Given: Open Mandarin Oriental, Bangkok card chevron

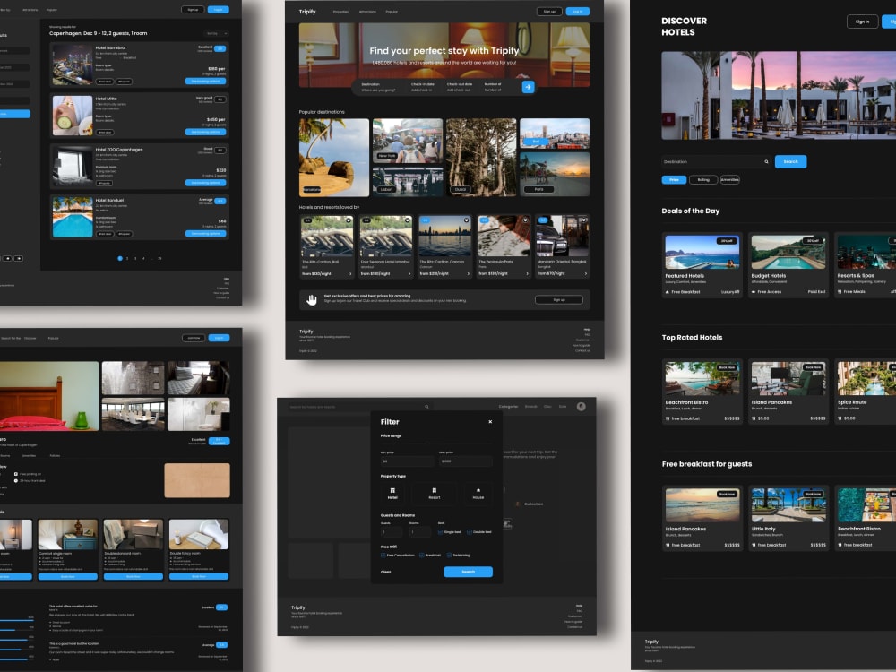Looking at the screenshot, I should click(x=586, y=273).
